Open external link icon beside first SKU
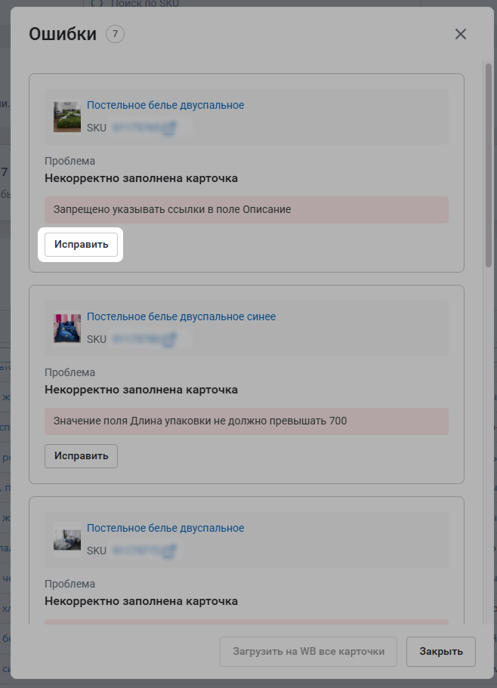497x688 pixels. pyautogui.click(x=170, y=128)
